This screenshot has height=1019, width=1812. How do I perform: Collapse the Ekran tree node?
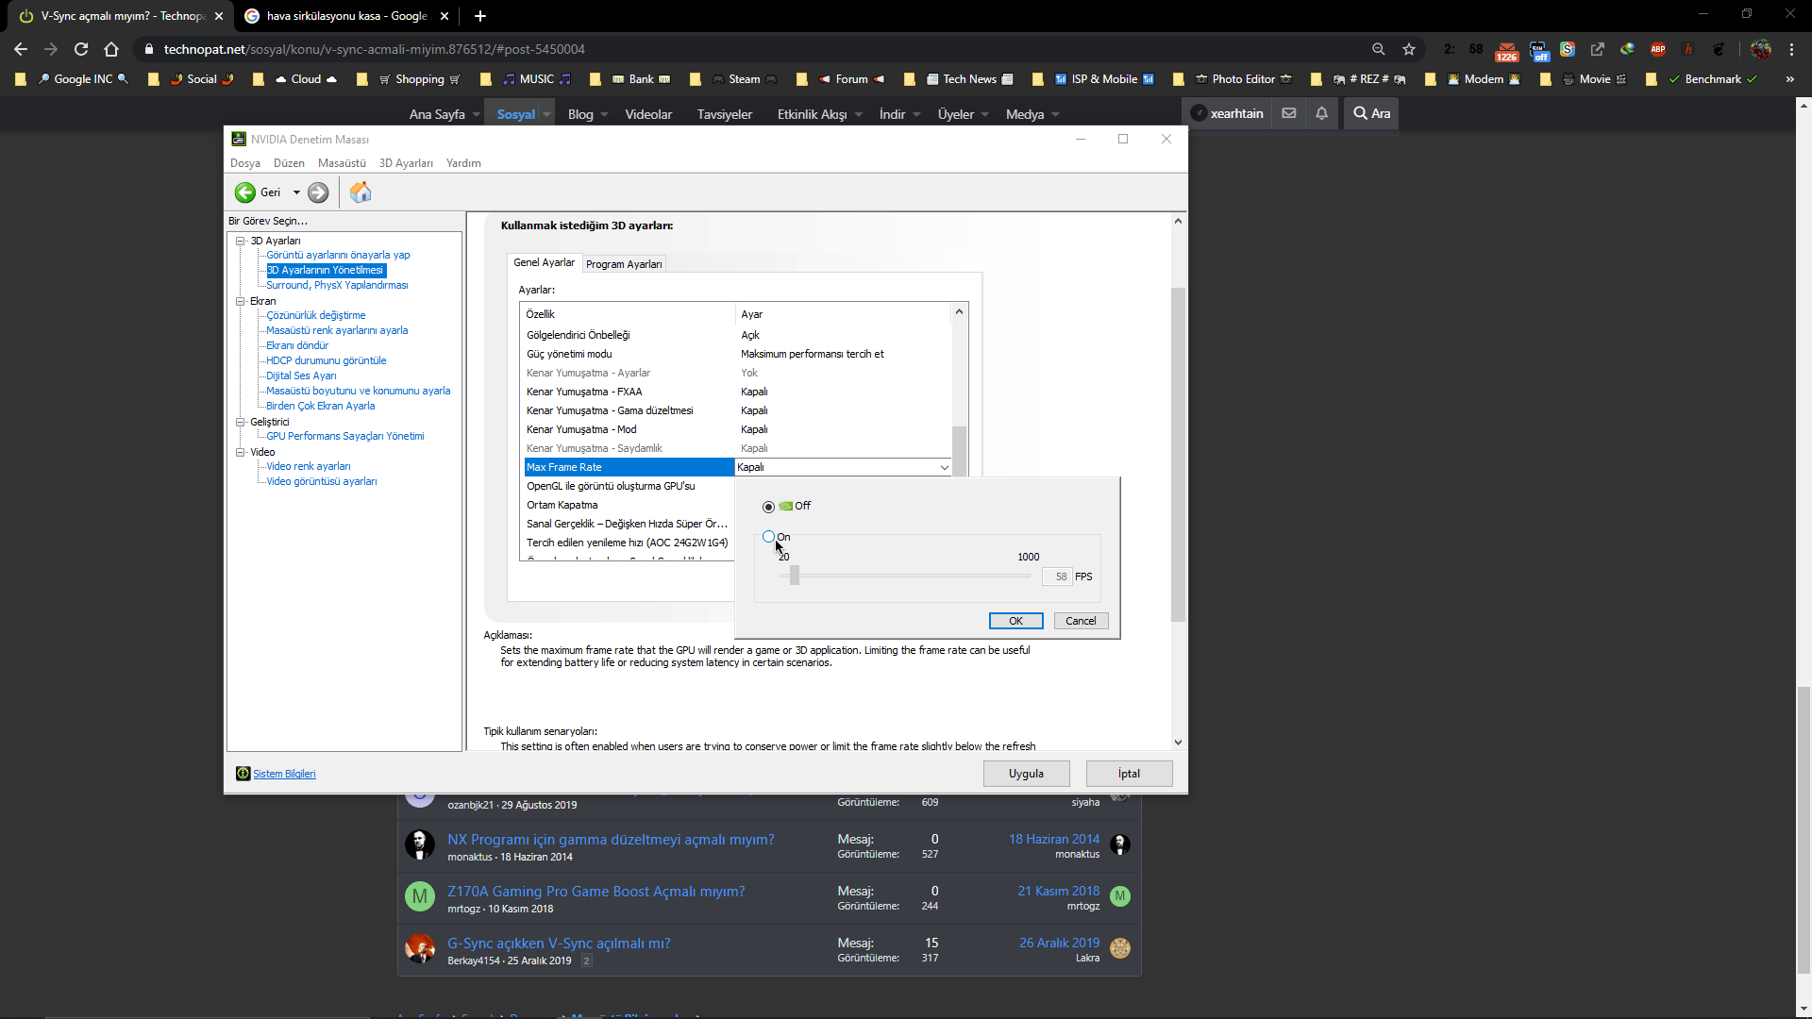(x=241, y=301)
